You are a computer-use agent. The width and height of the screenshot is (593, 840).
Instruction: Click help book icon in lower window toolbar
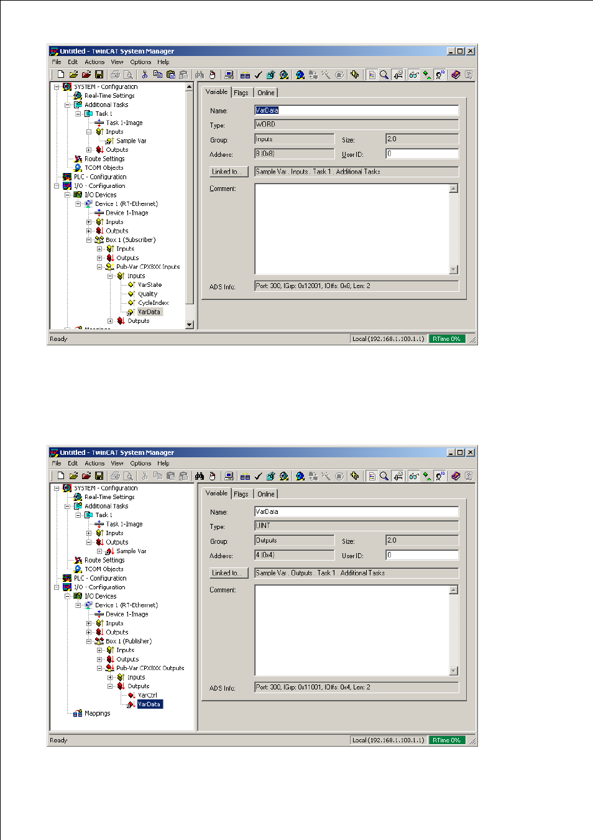[x=456, y=476]
